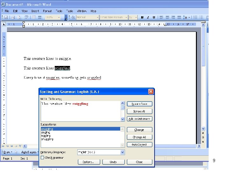Viewport: 229px width, 172px height.
Task: Click the Spelling and Grammar toolbar icon
Action: (x=26, y=17)
